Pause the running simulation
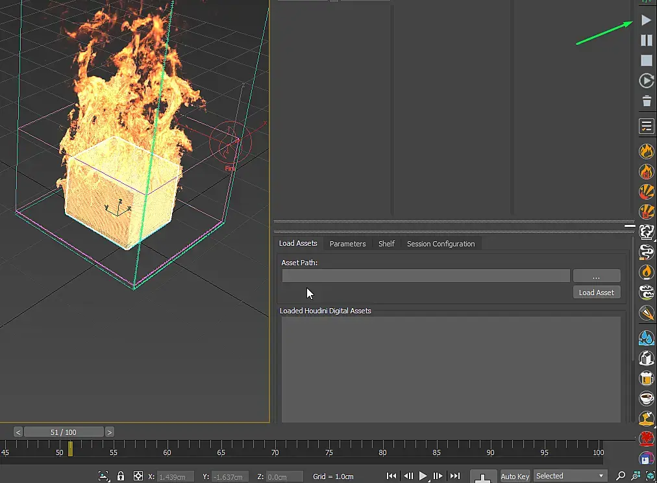The width and height of the screenshot is (657, 483). 646,40
